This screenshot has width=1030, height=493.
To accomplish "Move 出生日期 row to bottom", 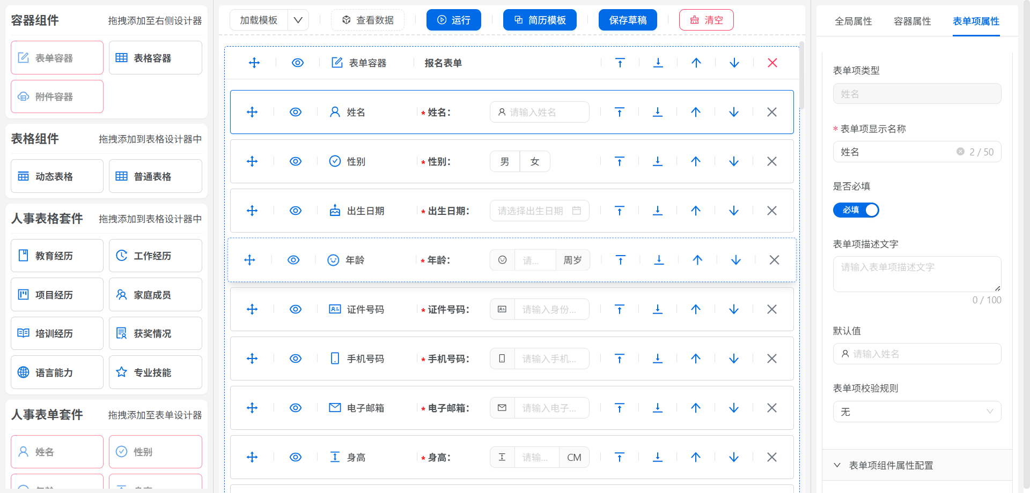I will (657, 211).
